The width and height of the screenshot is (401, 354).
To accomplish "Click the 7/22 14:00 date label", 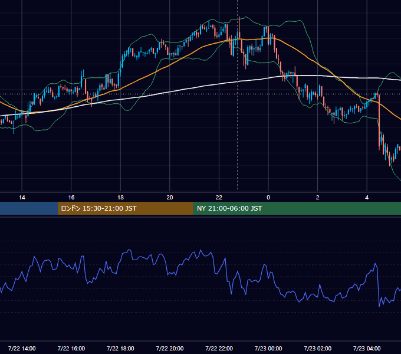I will [x=22, y=348].
